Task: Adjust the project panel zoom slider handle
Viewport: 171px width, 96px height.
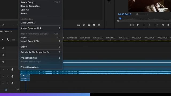Action: point(3,25)
